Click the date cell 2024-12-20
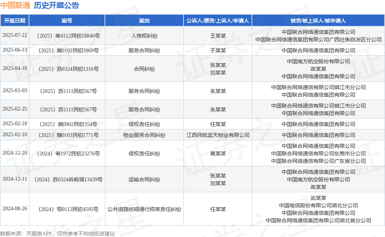 pyautogui.click(x=15, y=153)
